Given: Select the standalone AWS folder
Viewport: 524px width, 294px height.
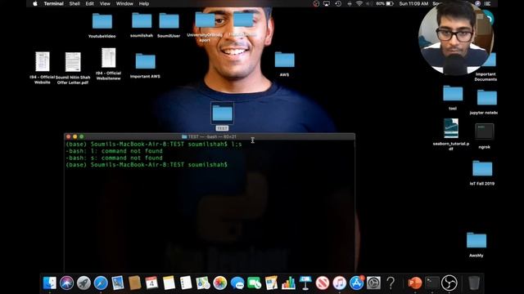Looking at the screenshot, I should tap(285, 60).
